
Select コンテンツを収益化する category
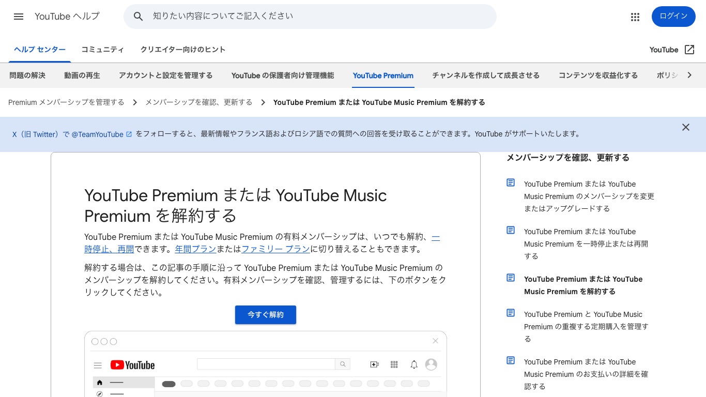pyautogui.click(x=598, y=75)
